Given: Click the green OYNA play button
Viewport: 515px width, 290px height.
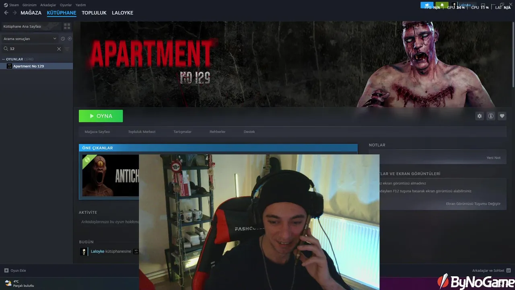Looking at the screenshot, I should pyautogui.click(x=101, y=116).
